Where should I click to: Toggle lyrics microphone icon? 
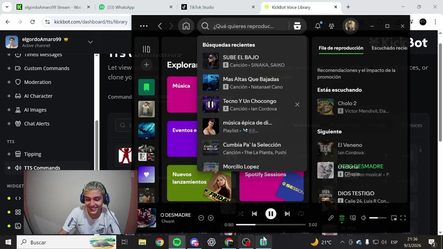click(331, 218)
